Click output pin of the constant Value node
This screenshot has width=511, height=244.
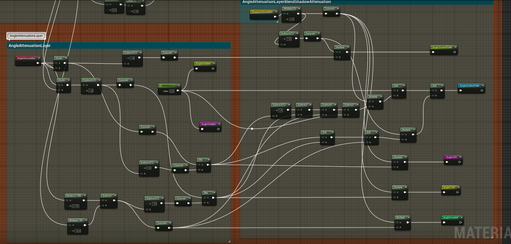point(178,91)
